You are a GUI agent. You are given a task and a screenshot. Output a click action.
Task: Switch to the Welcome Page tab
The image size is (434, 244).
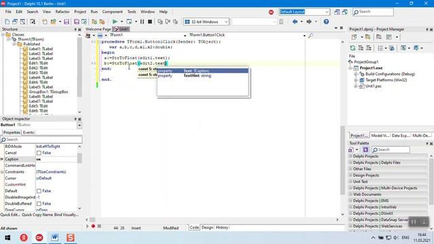(x=98, y=29)
